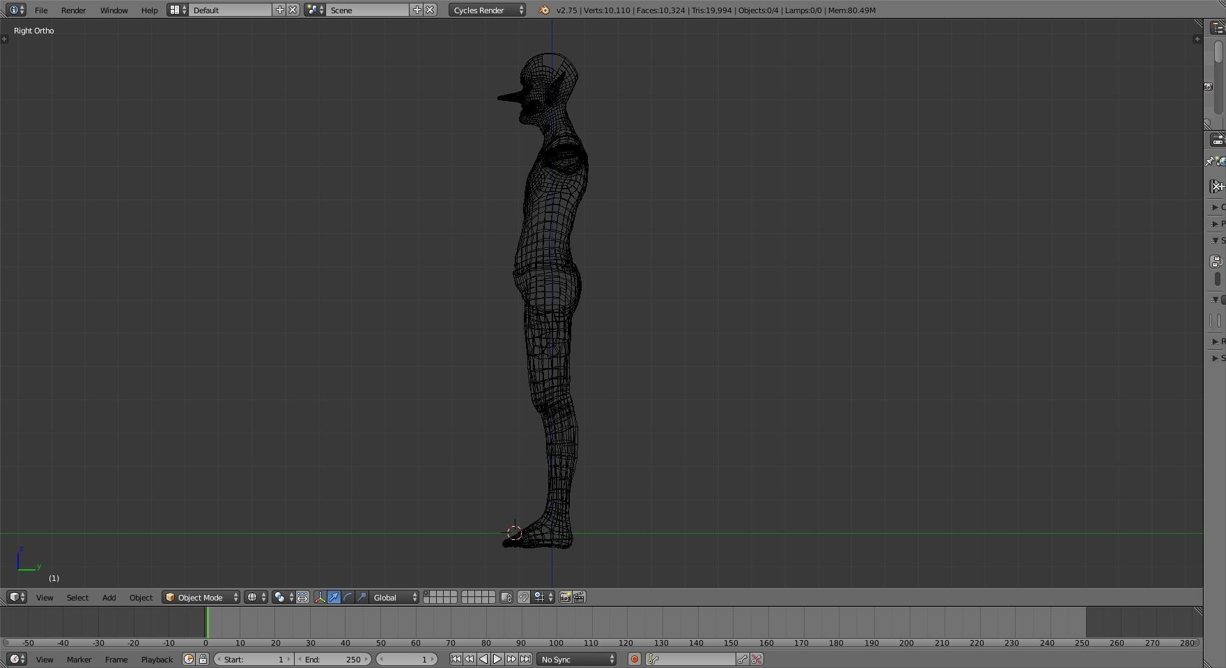
Task: Open the No Sync playback dropdown
Action: tap(577, 659)
